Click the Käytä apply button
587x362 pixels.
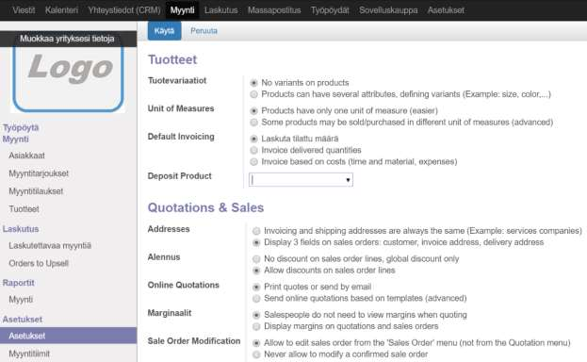pos(164,31)
